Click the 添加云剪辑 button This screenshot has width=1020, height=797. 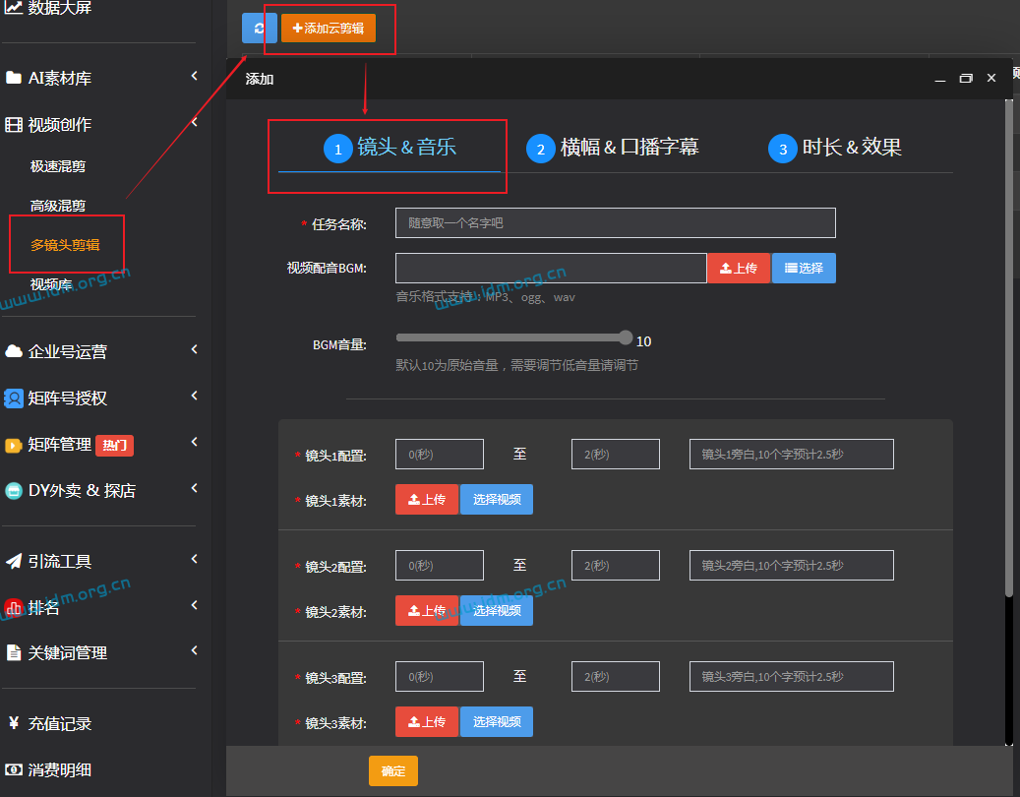tap(329, 28)
